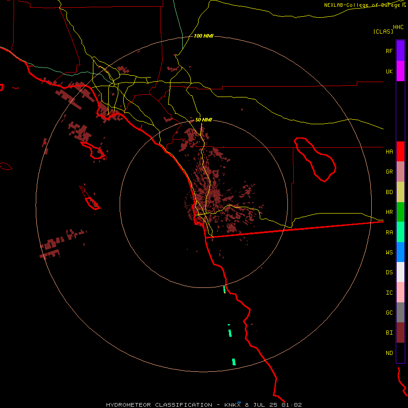Click the IC legend label

click(x=389, y=292)
